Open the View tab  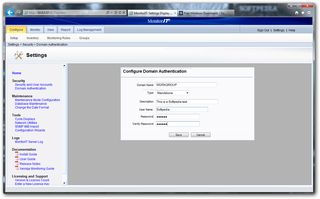coord(50,30)
